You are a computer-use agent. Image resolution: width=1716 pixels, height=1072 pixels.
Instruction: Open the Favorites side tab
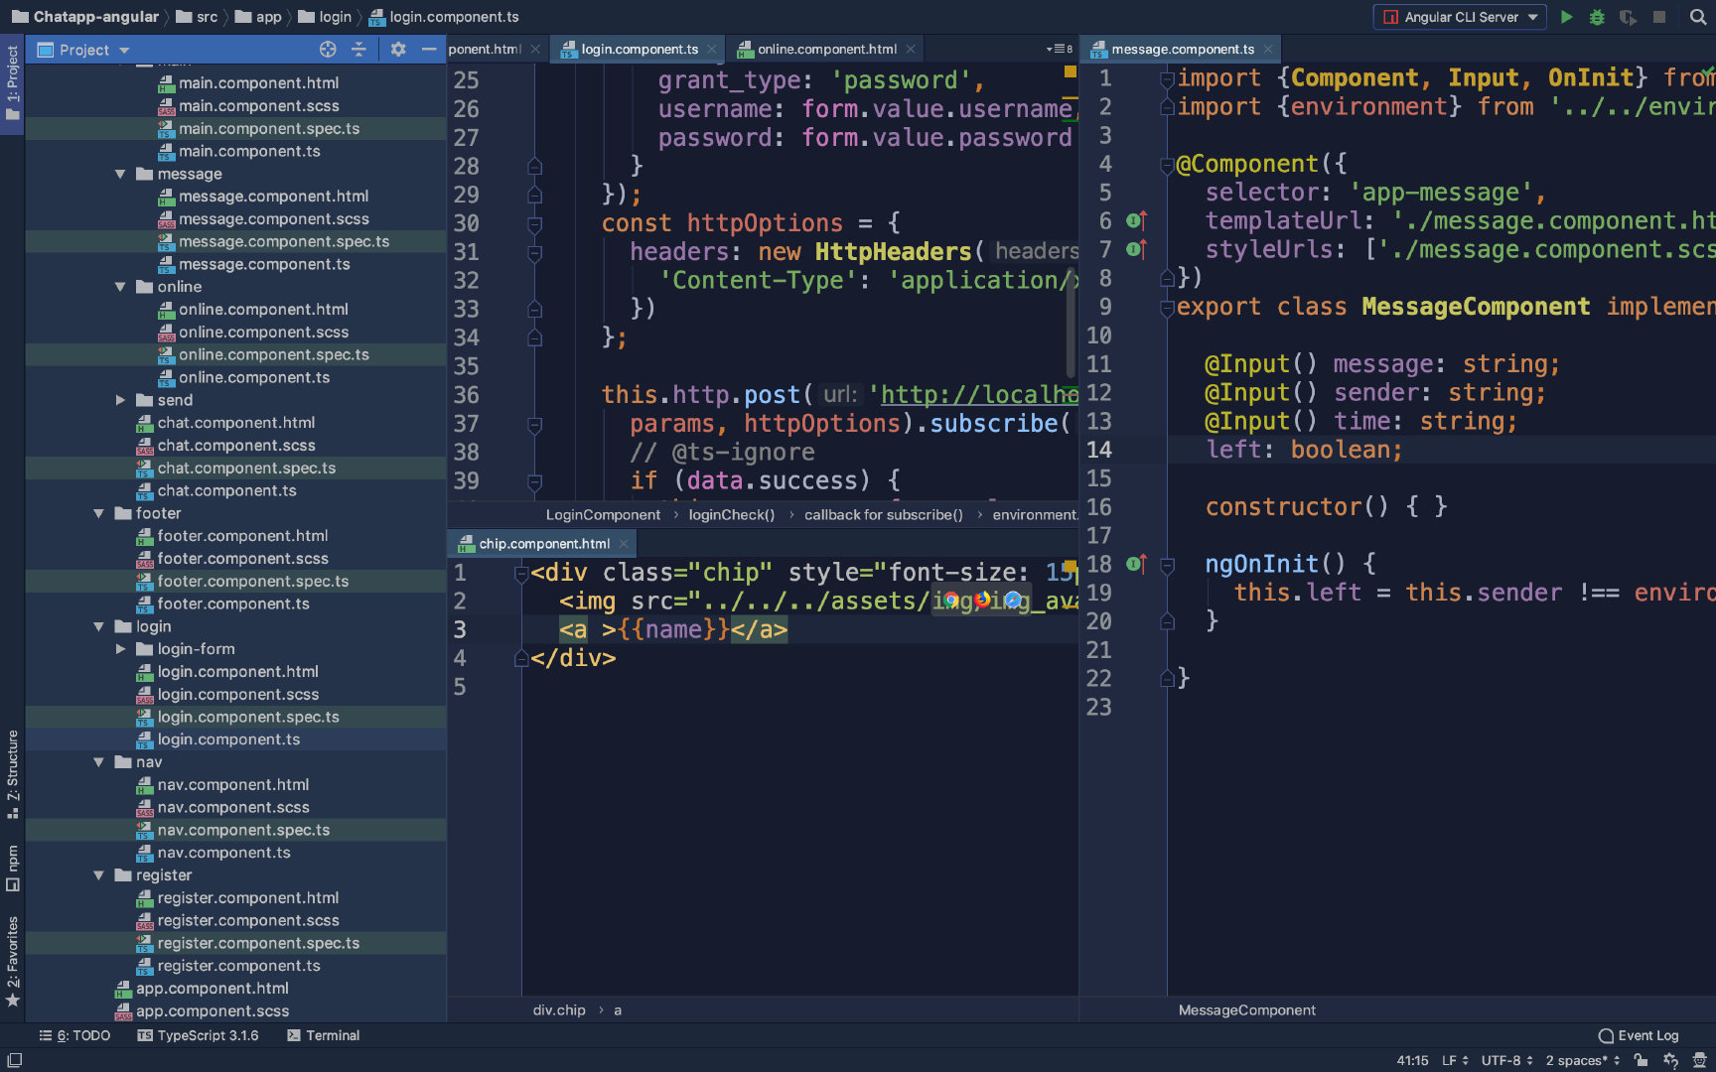click(12, 961)
